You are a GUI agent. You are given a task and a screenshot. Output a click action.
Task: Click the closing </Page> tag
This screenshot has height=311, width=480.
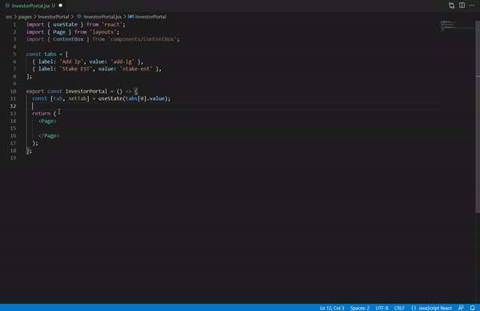49,136
